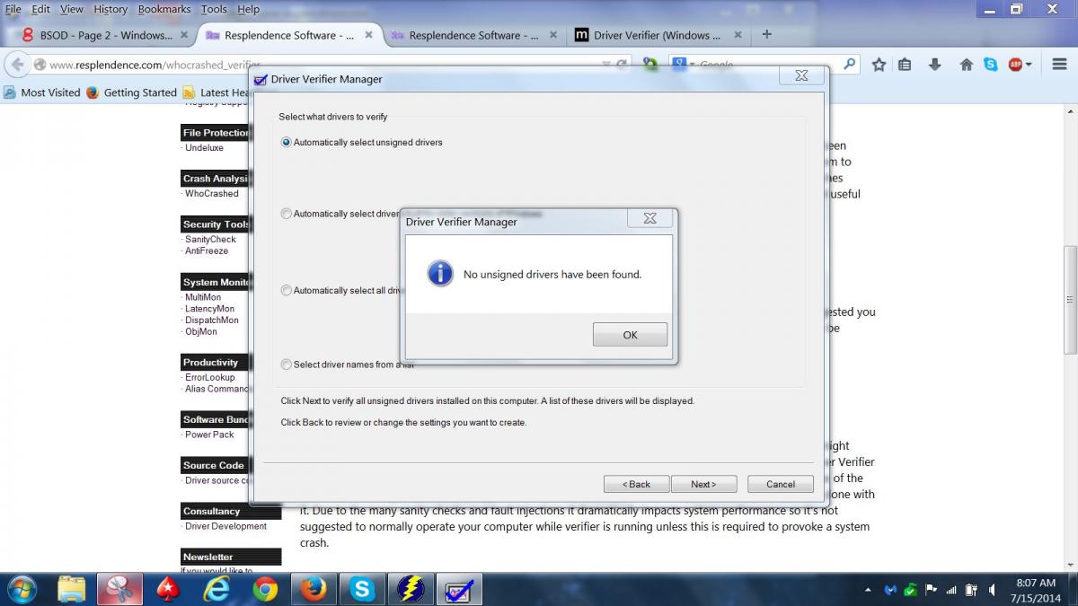Click the search magnifier icon in the search box
Viewport: 1078px width, 606px height.
(x=849, y=65)
